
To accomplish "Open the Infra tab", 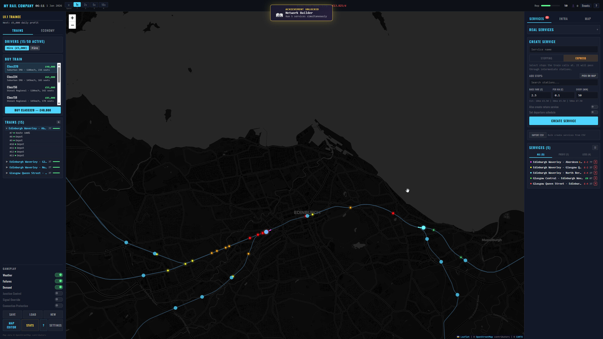I will (x=563, y=19).
